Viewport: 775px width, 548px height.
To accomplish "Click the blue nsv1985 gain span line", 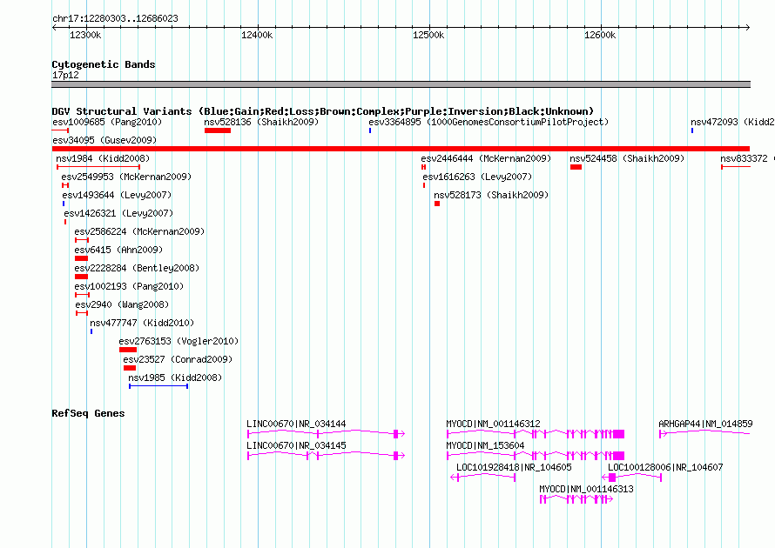I will [158, 386].
